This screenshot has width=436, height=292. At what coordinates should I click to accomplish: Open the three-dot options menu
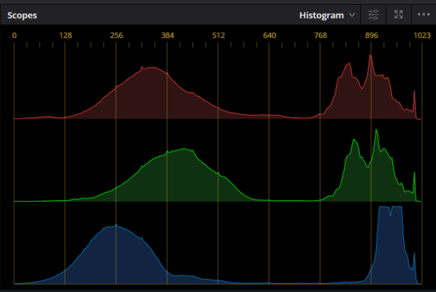point(423,14)
